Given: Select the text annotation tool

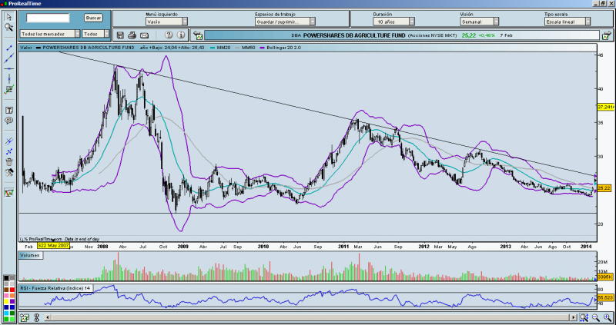Looking at the screenshot, I should tap(8, 111).
